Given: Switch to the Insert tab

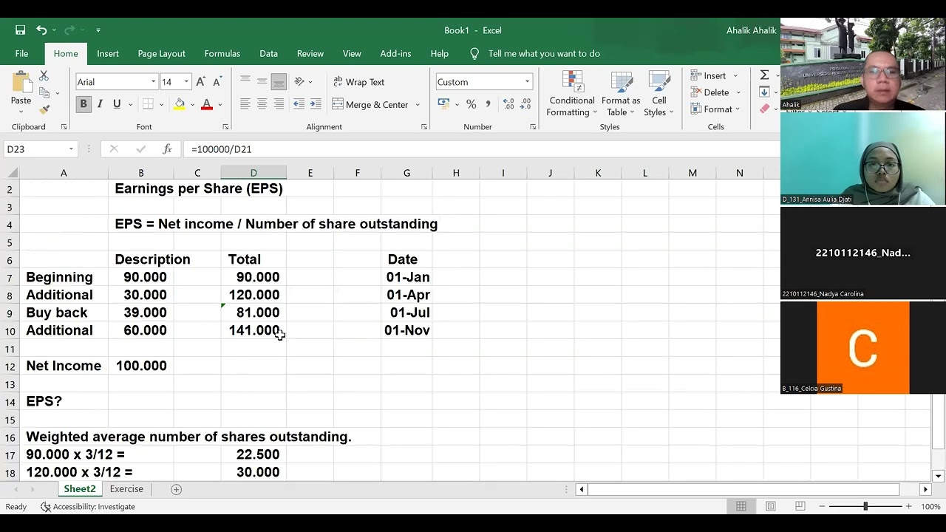Looking at the screenshot, I should click(107, 53).
